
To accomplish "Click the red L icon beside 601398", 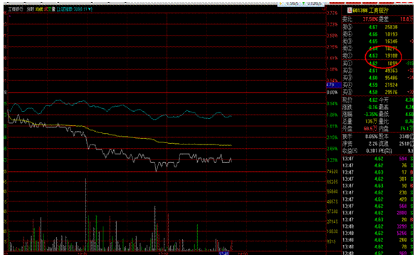I will tap(350, 10).
